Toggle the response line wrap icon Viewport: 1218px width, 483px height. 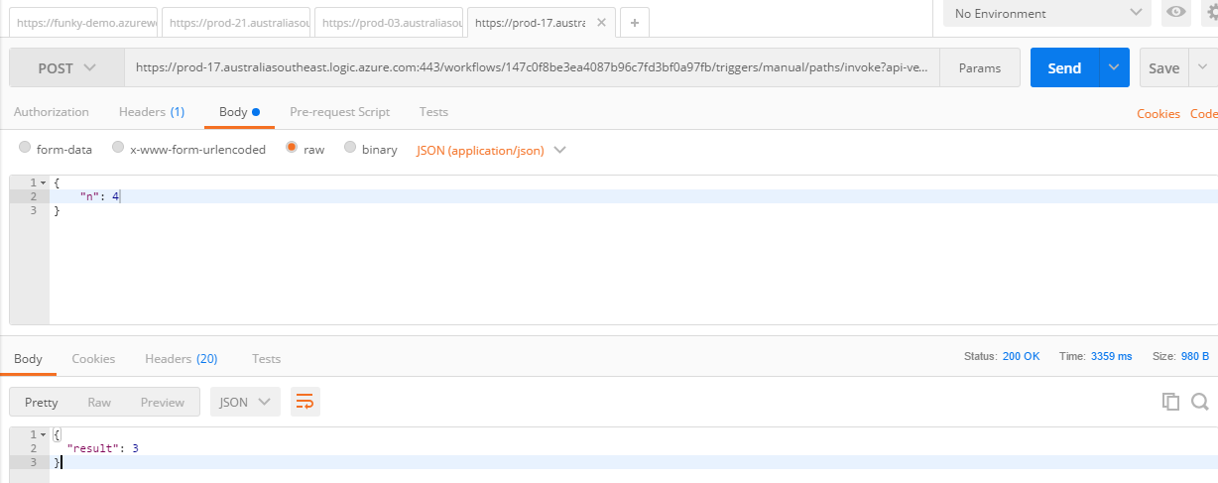point(305,402)
